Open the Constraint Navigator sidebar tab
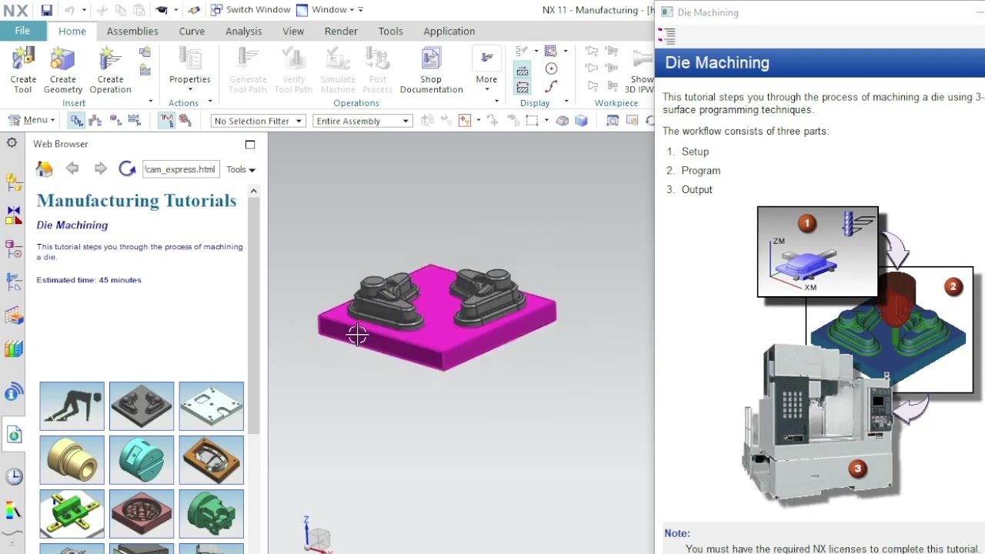Screen dimensions: 985x554 [x=13, y=216]
